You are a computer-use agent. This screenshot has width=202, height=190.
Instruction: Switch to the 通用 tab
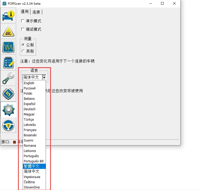pos(25,12)
